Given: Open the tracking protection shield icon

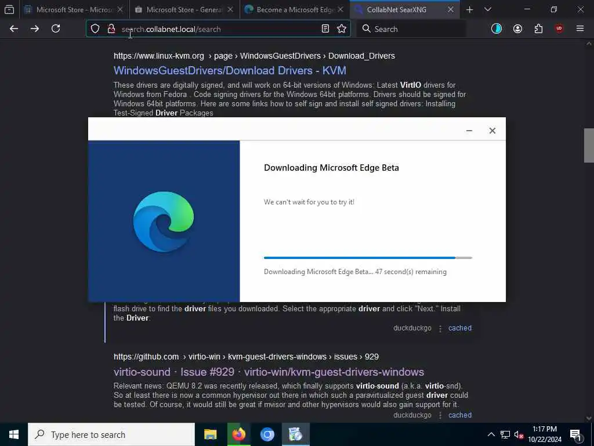Looking at the screenshot, I should click(x=95, y=28).
